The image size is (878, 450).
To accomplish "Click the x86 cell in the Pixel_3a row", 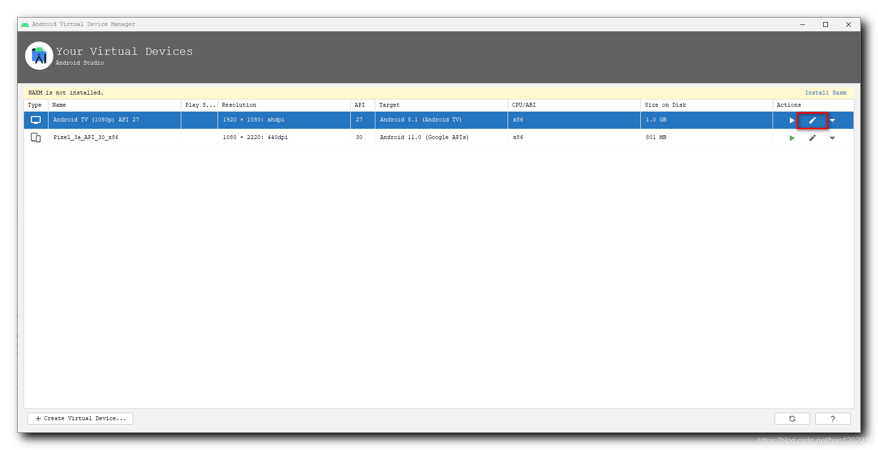I will [574, 138].
